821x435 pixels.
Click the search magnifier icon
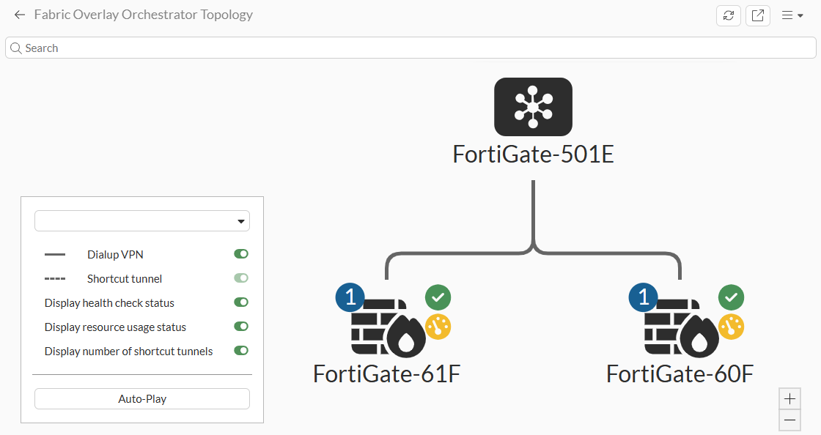(15, 47)
